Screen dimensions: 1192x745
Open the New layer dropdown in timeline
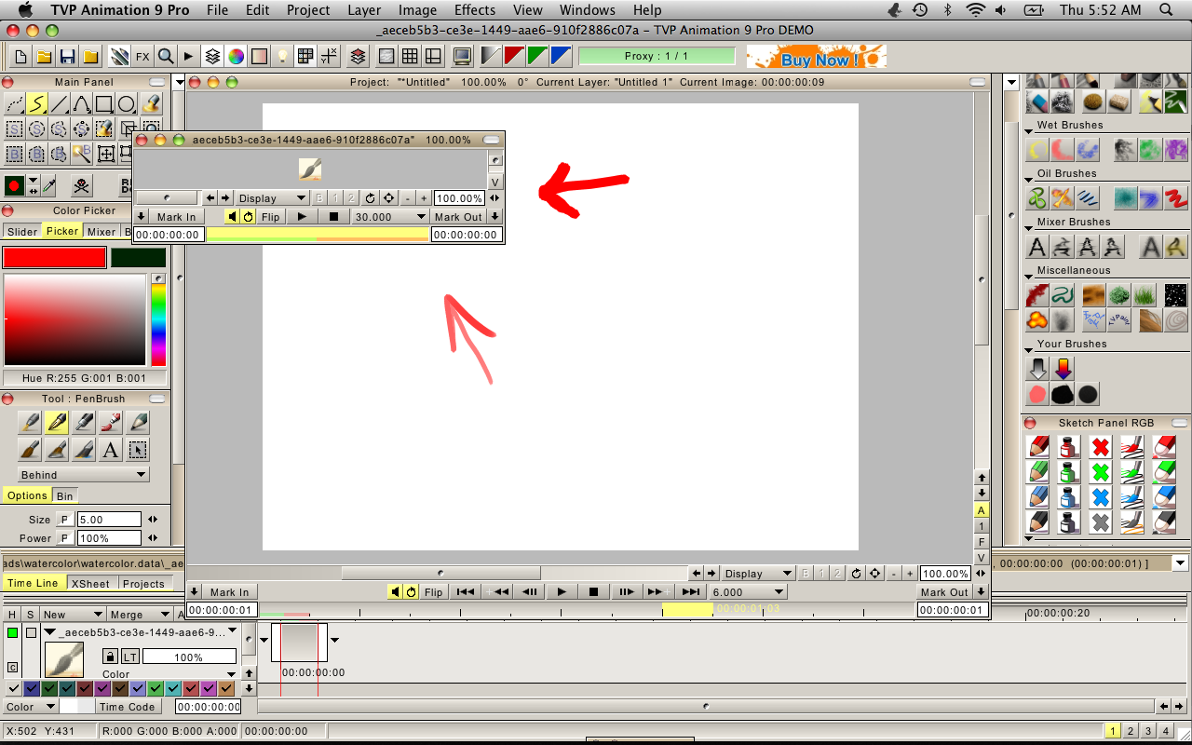pos(73,615)
